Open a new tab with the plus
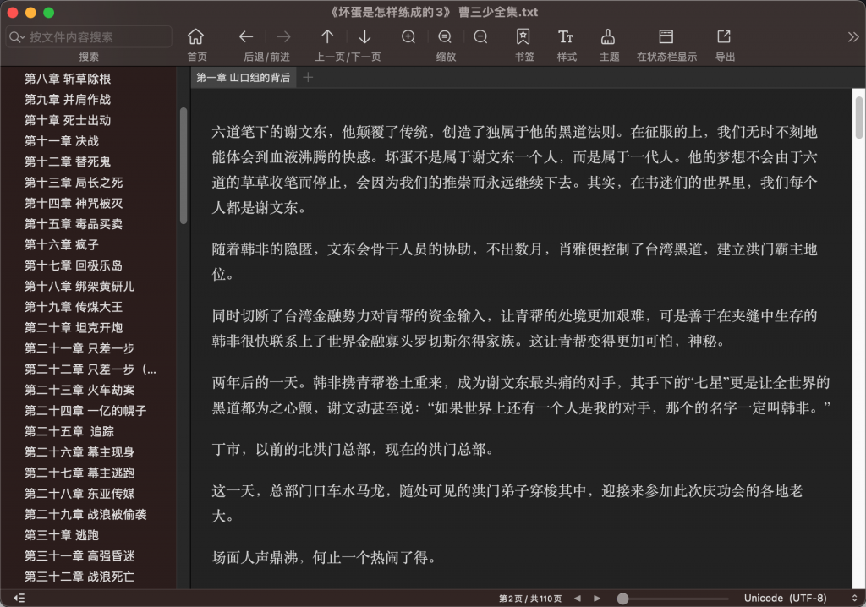Viewport: 866px width, 607px height. [x=308, y=76]
